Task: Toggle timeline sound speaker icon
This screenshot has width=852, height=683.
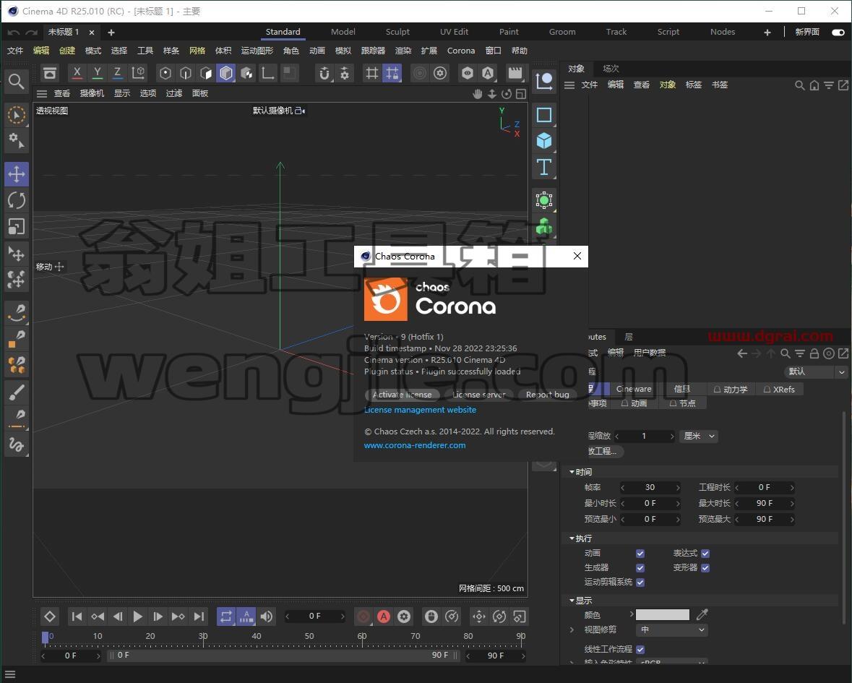Action: [266, 617]
